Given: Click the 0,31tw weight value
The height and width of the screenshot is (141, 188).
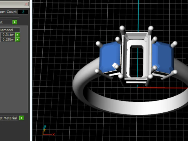Looking at the screenshot, I should click(8, 35).
